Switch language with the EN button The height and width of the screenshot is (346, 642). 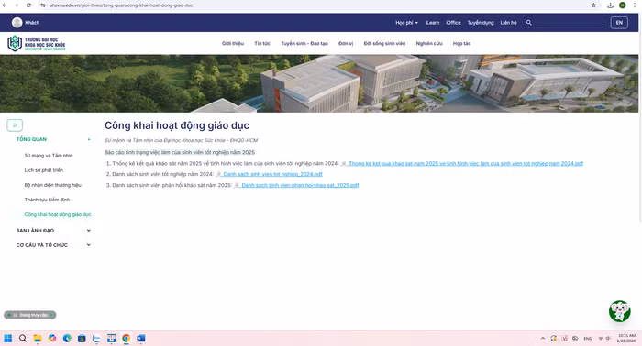[619, 23]
